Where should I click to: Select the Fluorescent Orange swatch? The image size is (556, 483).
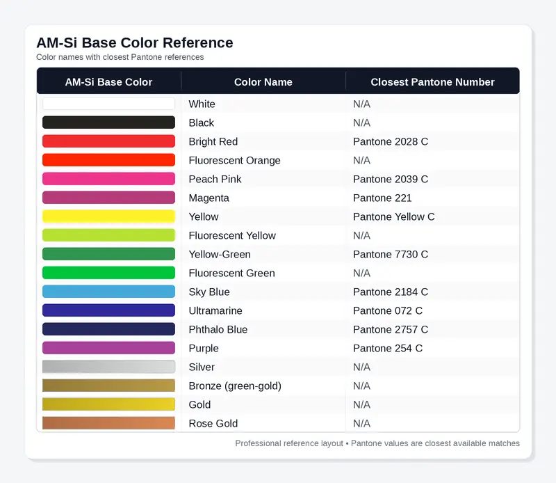coord(108,160)
